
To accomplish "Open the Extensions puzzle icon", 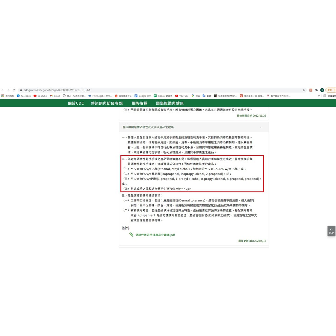I will (x=316, y=90).
